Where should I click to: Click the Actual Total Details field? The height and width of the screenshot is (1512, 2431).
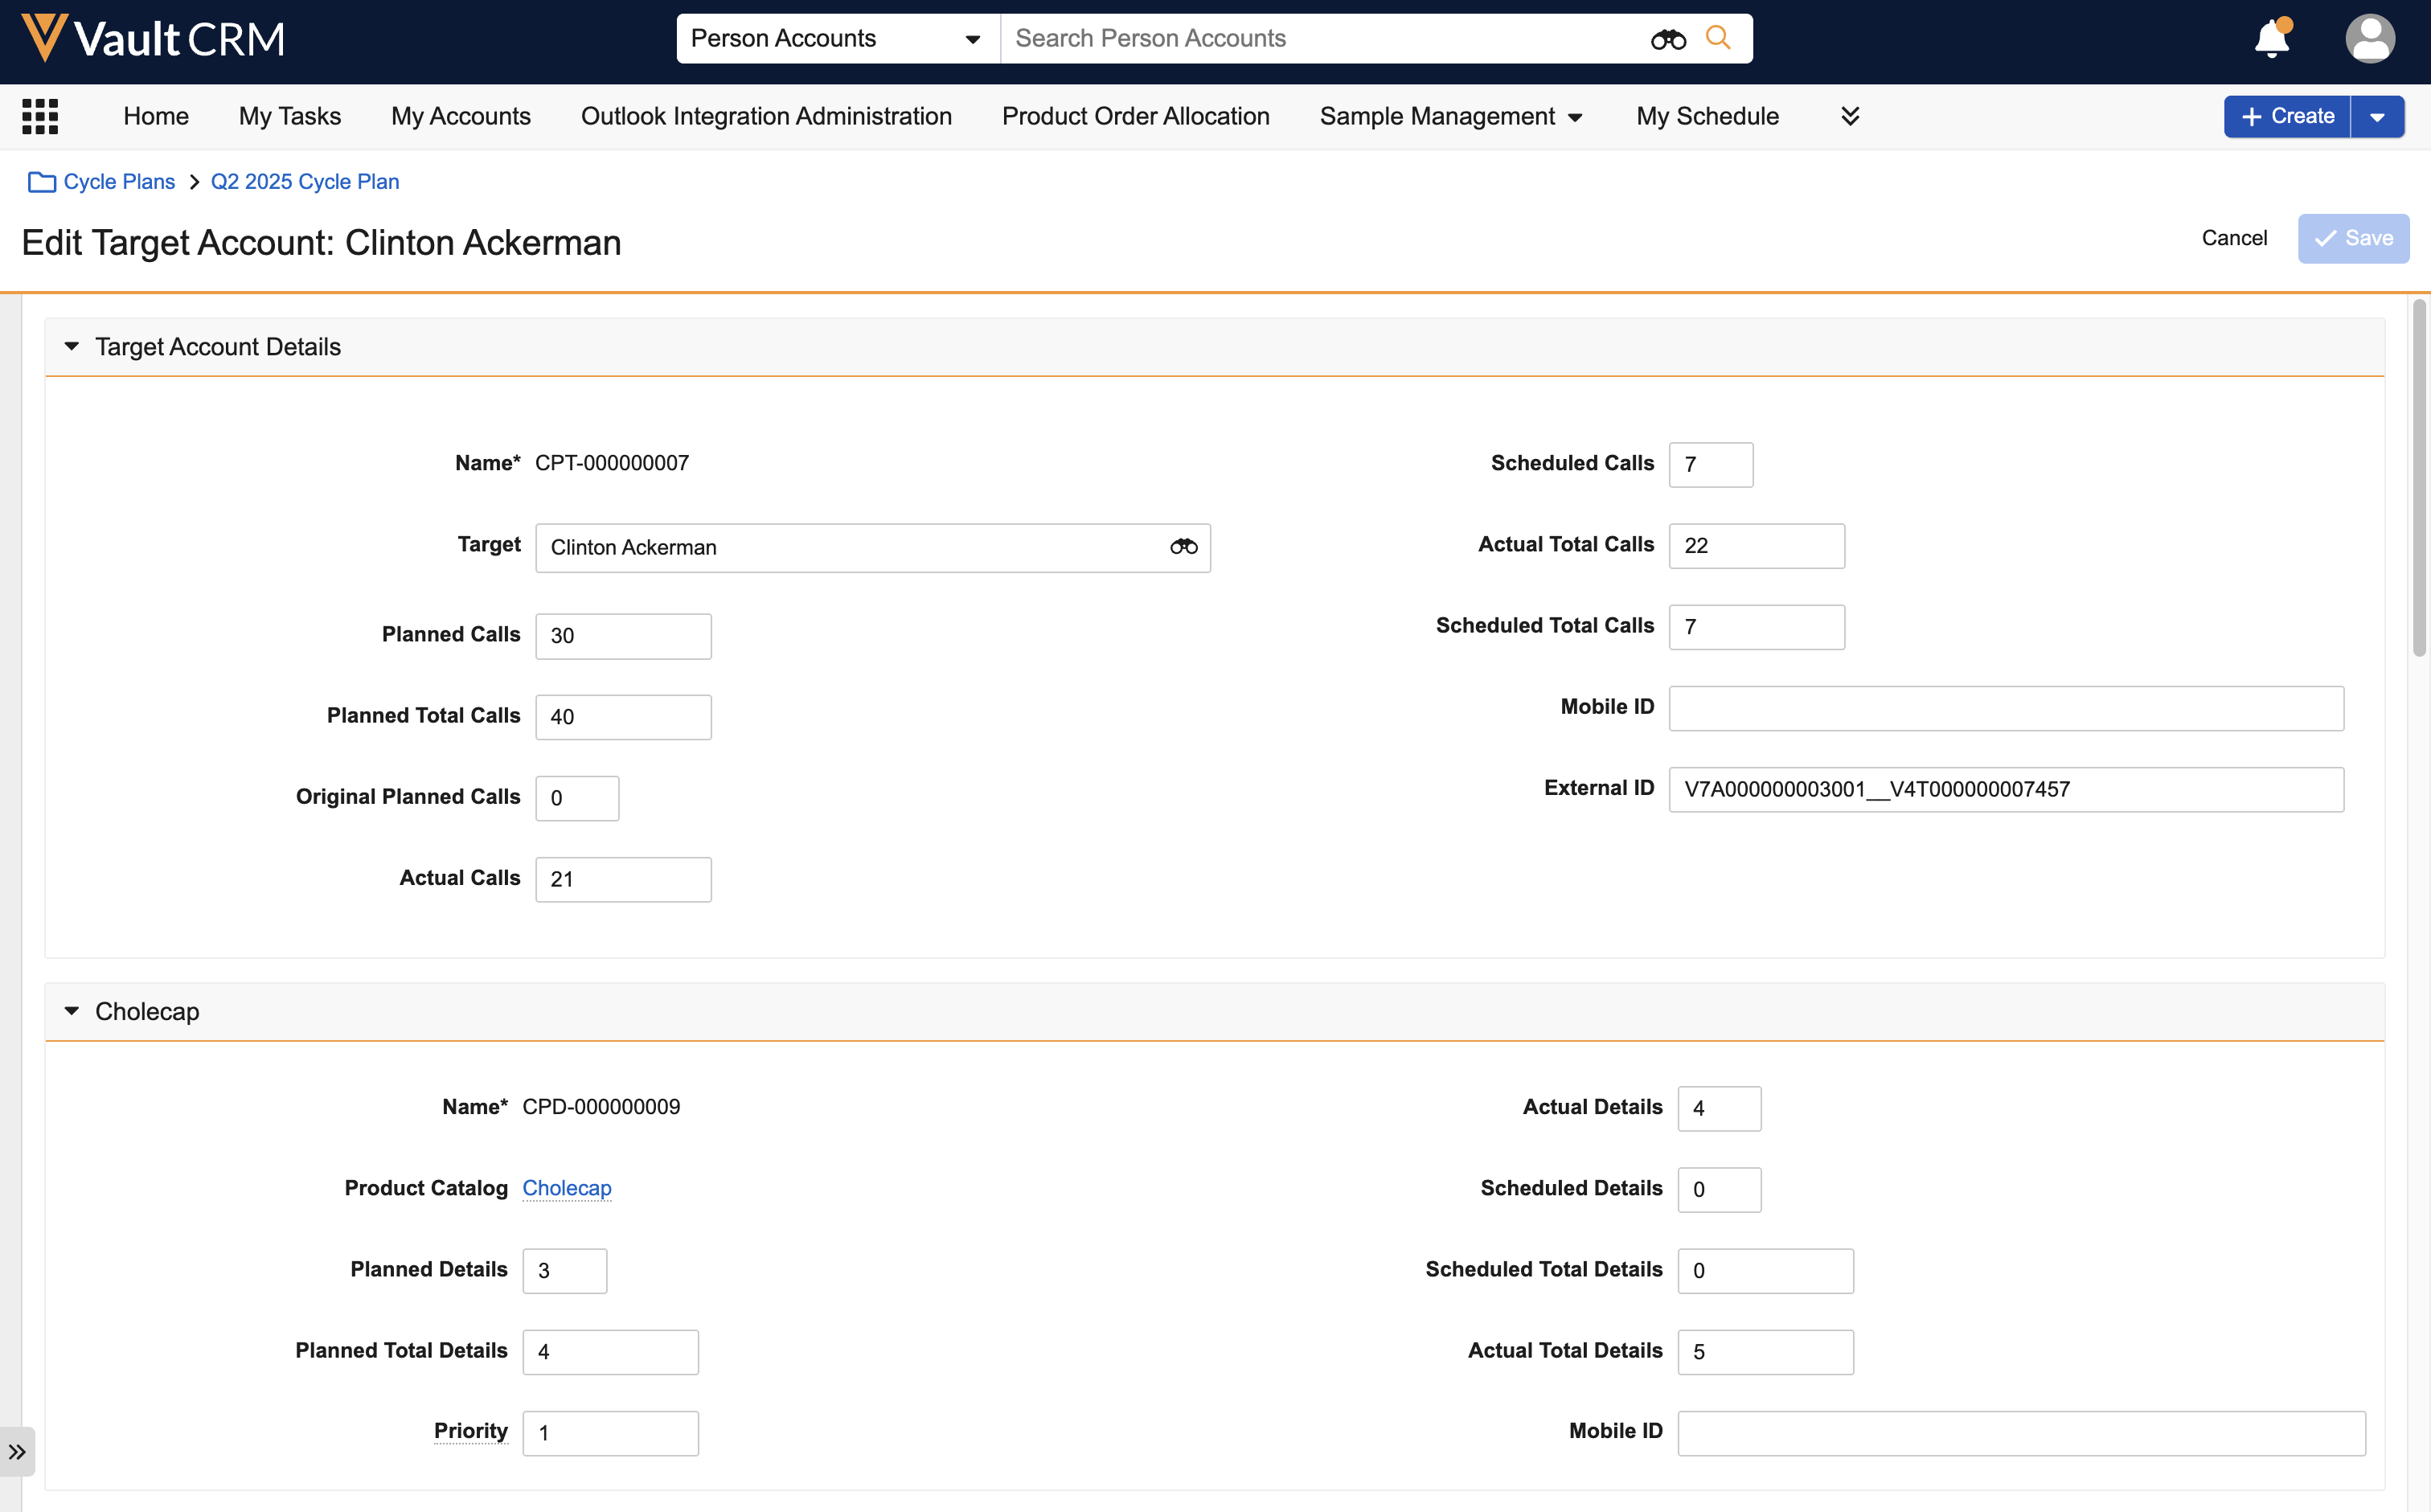coord(1765,1352)
